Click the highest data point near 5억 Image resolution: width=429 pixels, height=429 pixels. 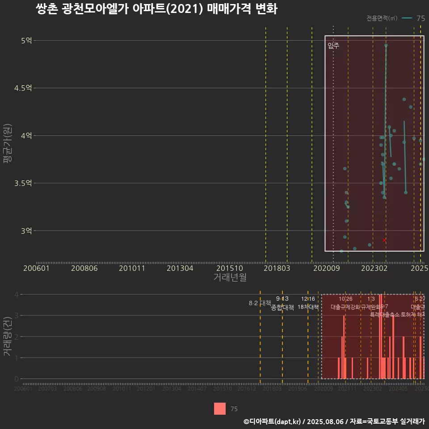point(386,46)
